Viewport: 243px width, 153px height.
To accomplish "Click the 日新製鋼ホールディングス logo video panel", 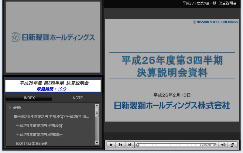I will [x=53, y=37].
